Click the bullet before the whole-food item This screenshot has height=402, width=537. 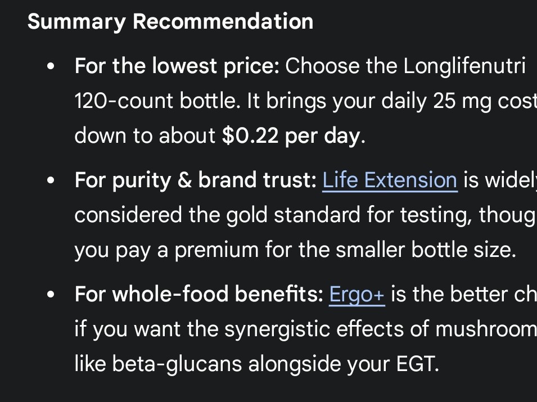click(52, 295)
